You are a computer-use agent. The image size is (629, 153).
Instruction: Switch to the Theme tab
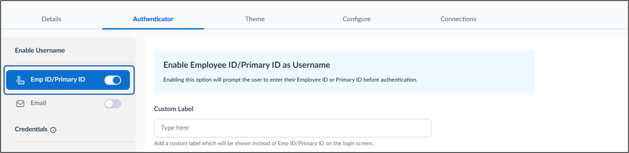tap(255, 19)
